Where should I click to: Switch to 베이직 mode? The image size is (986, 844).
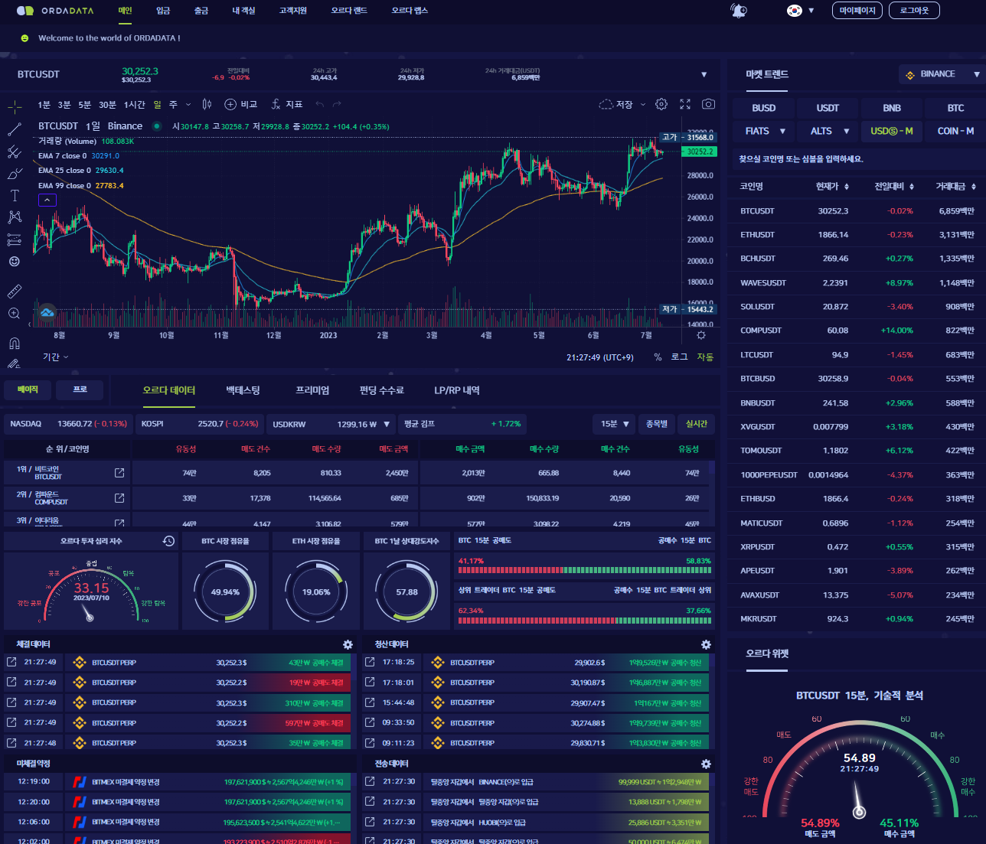coord(28,389)
